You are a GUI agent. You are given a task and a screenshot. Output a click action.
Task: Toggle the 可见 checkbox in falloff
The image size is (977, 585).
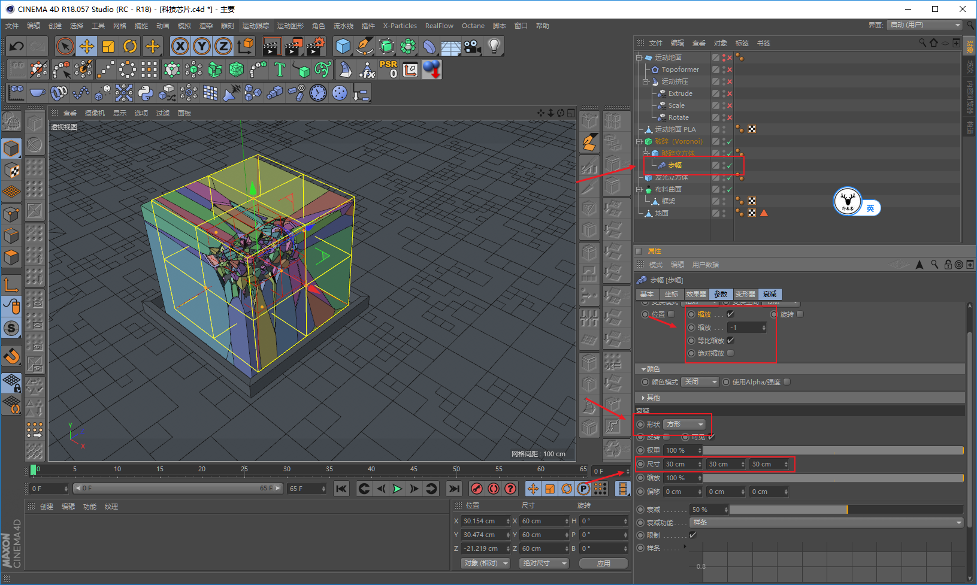tap(711, 437)
